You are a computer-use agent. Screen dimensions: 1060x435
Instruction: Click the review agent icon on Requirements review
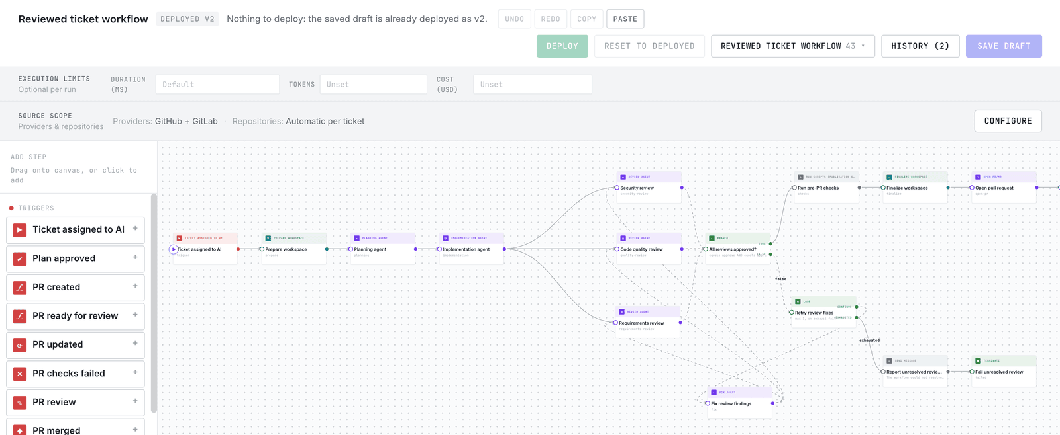tap(622, 312)
